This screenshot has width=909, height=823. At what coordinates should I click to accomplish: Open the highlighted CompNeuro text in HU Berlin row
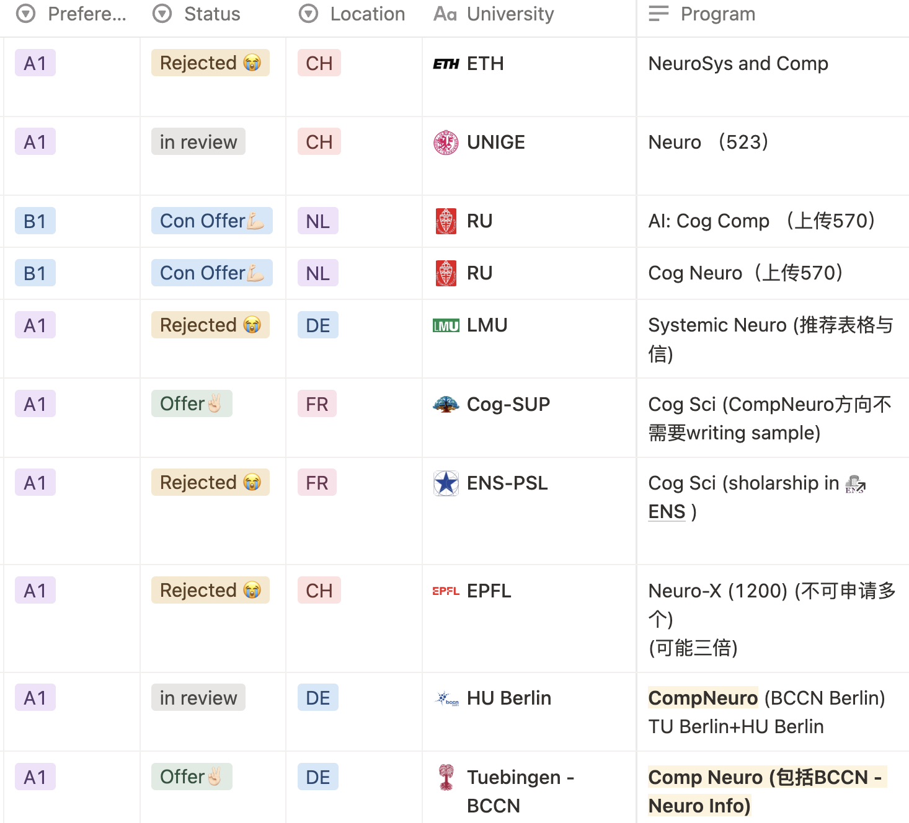(x=703, y=698)
